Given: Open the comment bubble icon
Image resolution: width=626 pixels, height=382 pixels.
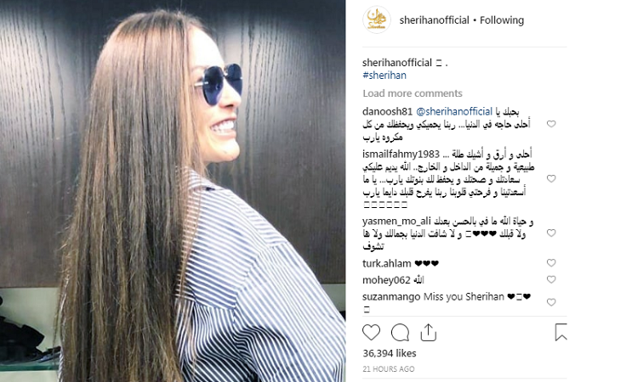Looking at the screenshot, I should 400,332.
